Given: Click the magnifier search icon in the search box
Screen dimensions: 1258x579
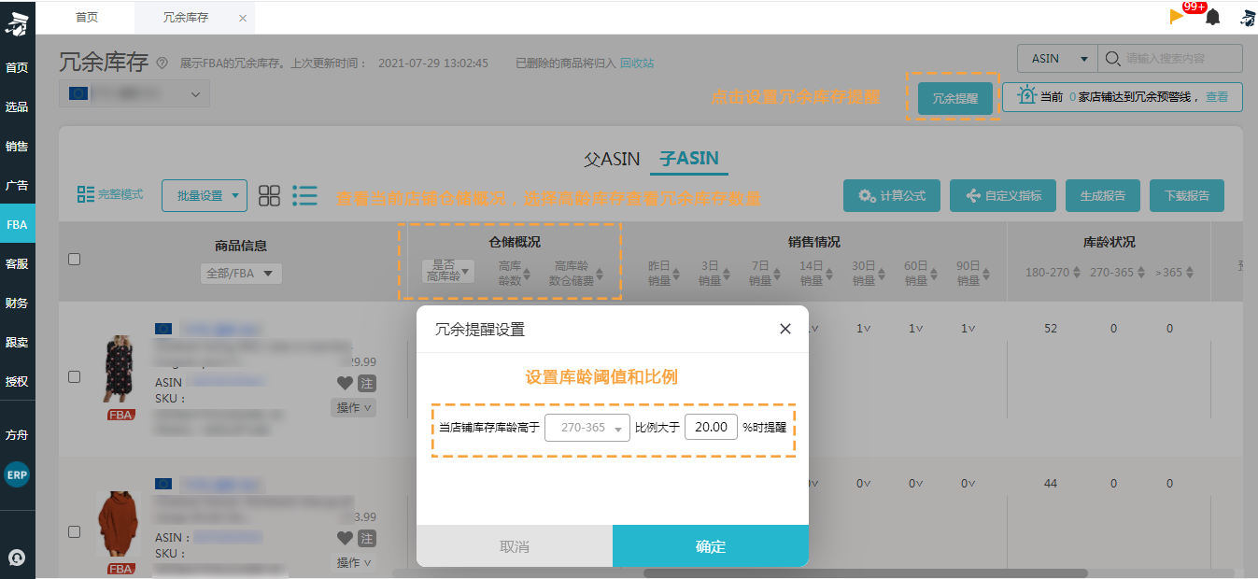Looking at the screenshot, I should pyautogui.click(x=1112, y=58).
